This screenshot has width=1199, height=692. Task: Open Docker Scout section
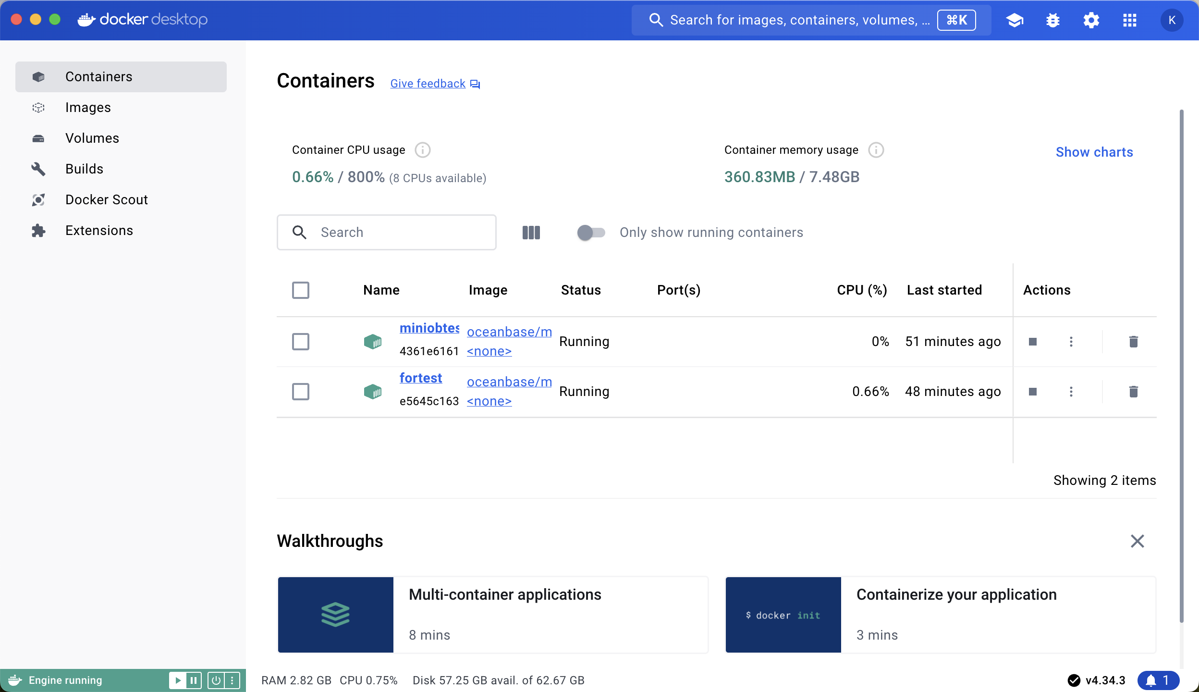(106, 200)
